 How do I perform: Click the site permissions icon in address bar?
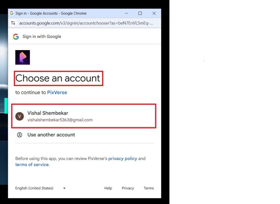click(x=13, y=23)
